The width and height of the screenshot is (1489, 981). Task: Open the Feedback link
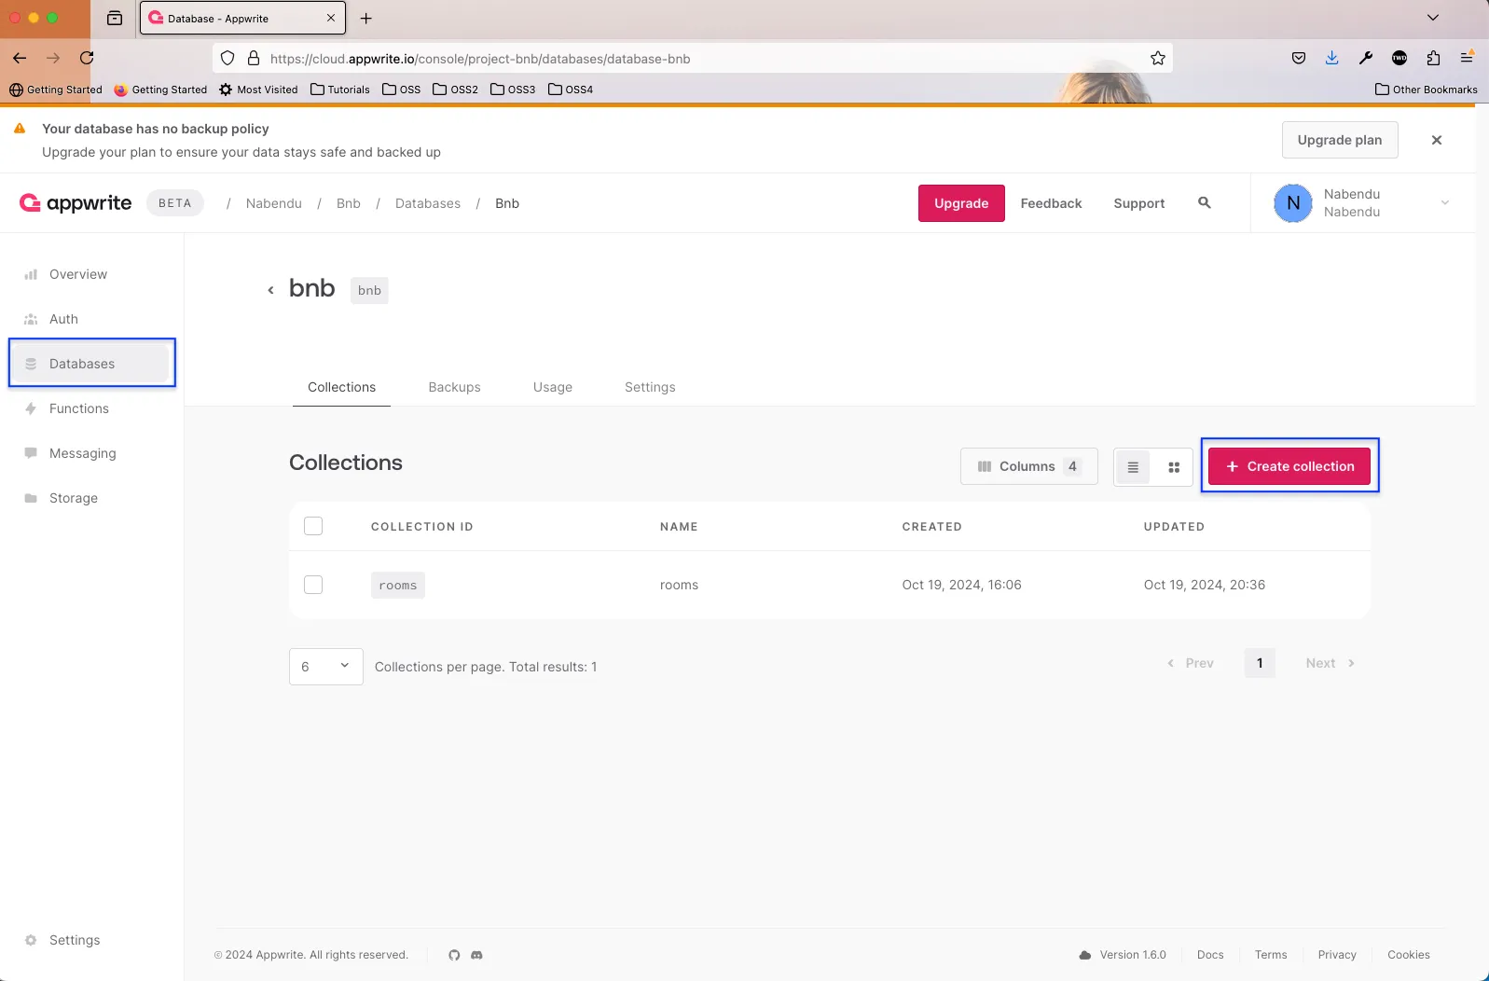pos(1051,203)
